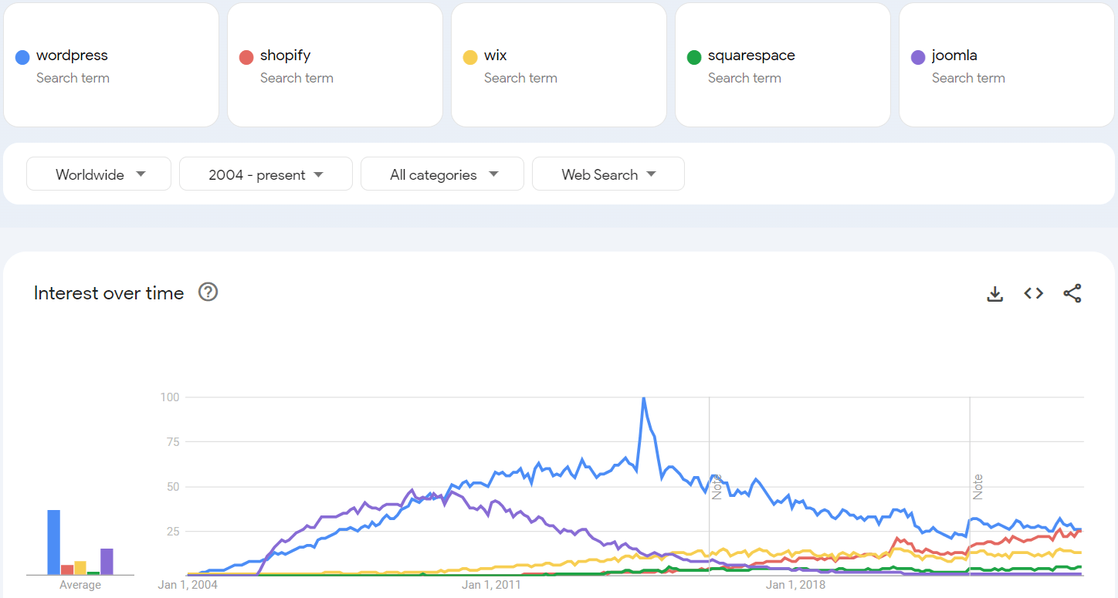Click the first Note marker near 2016

pyautogui.click(x=716, y=487)
